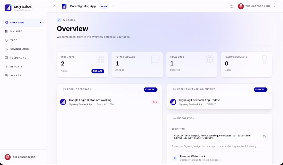Click the 'Total Feedback' card label
The image size is (283, 165).
coord(125,57)
